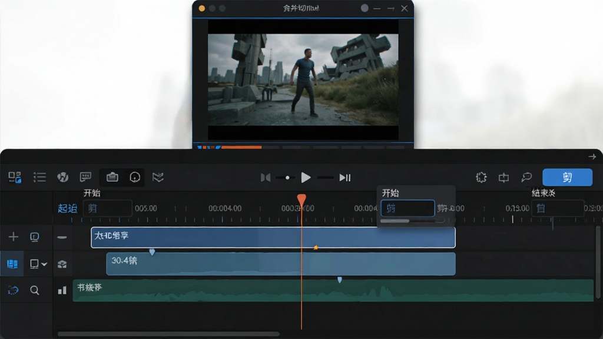Open the comment bubble icon
This screenshot has width=603, height=339.
tap(526, 177)
